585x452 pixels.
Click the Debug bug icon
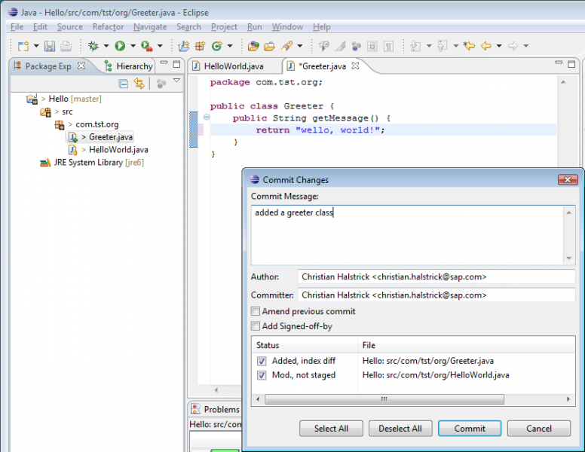(x=93, y=46)
